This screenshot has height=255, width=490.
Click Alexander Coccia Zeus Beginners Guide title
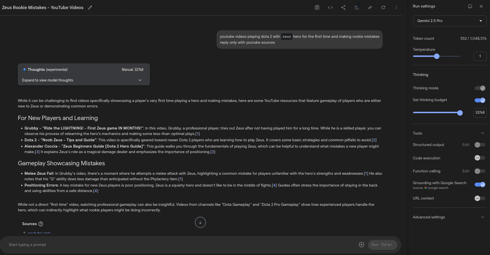(84, 146)
